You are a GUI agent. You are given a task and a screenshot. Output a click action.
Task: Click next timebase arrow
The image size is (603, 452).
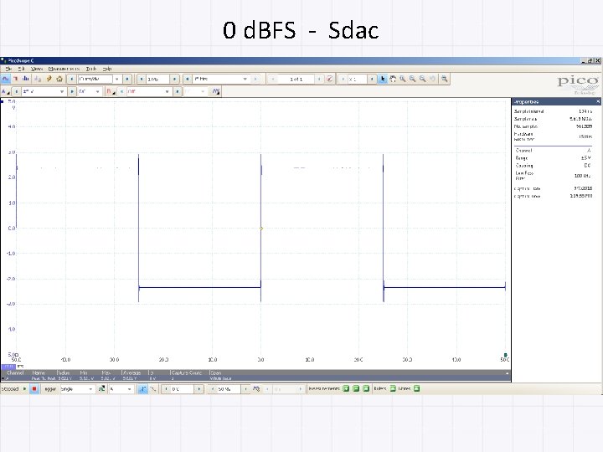click(127, 79)
